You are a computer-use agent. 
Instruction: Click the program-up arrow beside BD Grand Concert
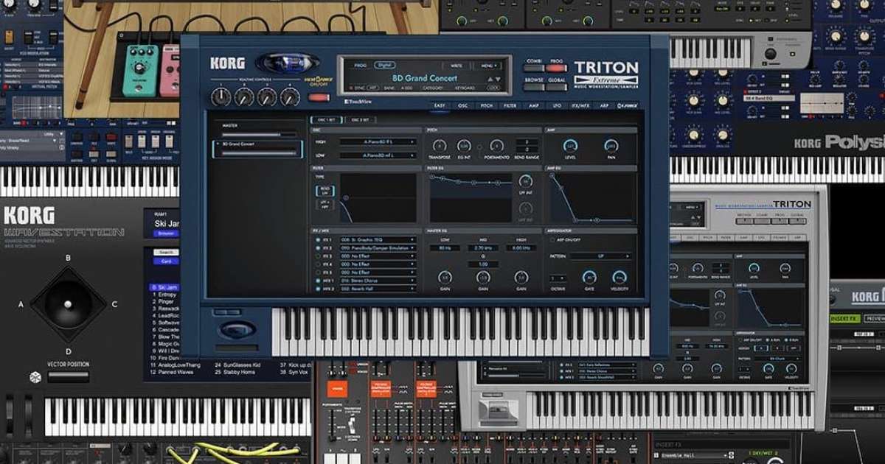point(490,78)
